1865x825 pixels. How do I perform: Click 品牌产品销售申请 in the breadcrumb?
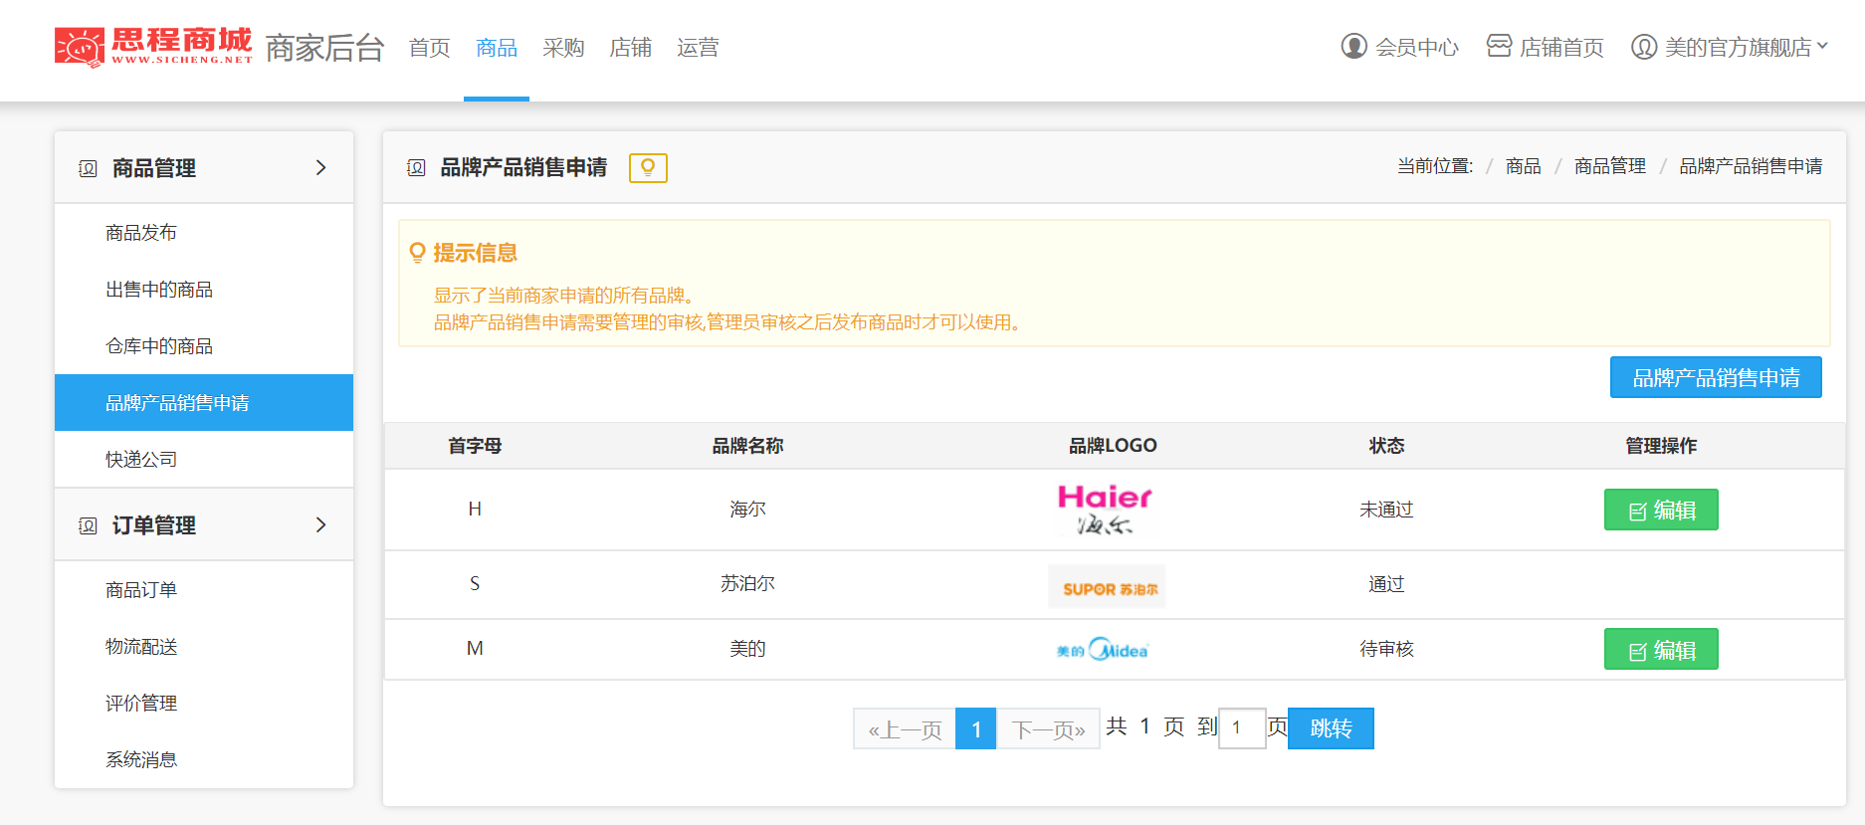point(1751,166)
